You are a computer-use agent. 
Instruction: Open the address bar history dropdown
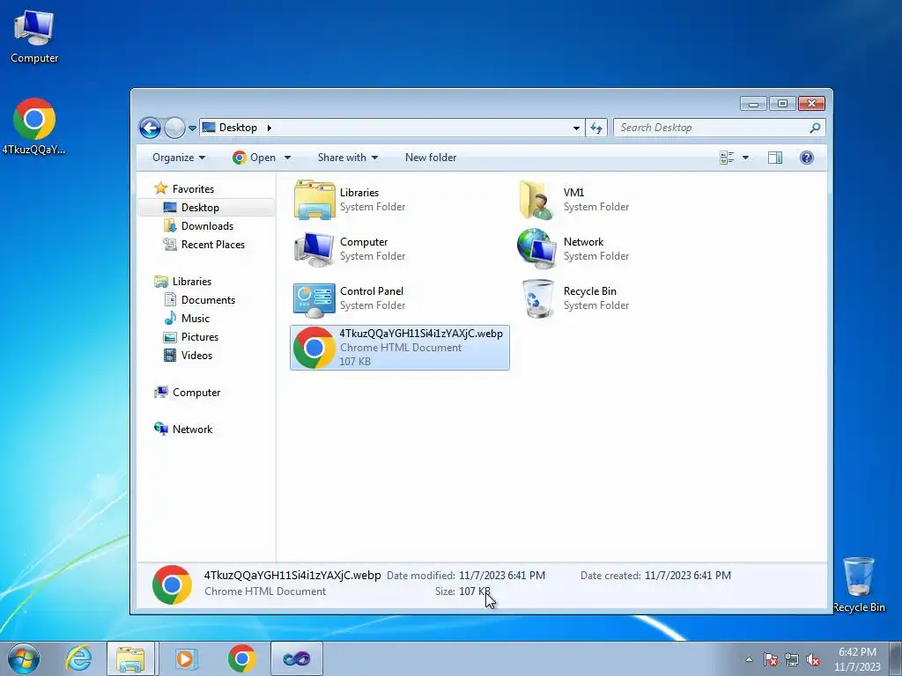point(576,129)
